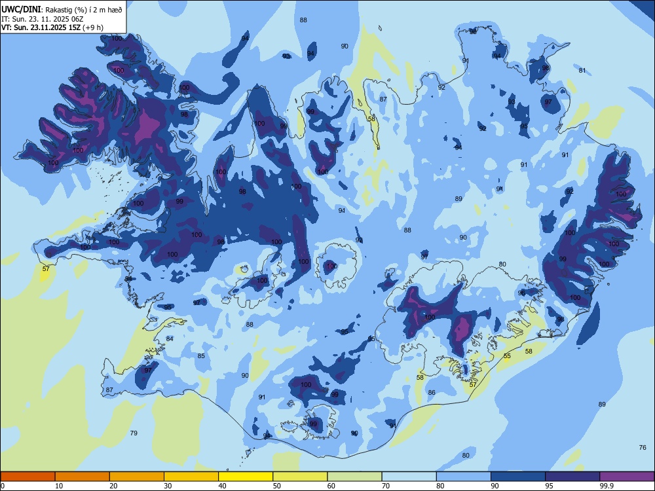Click the UWC/DINI model title text

(21, 10)
